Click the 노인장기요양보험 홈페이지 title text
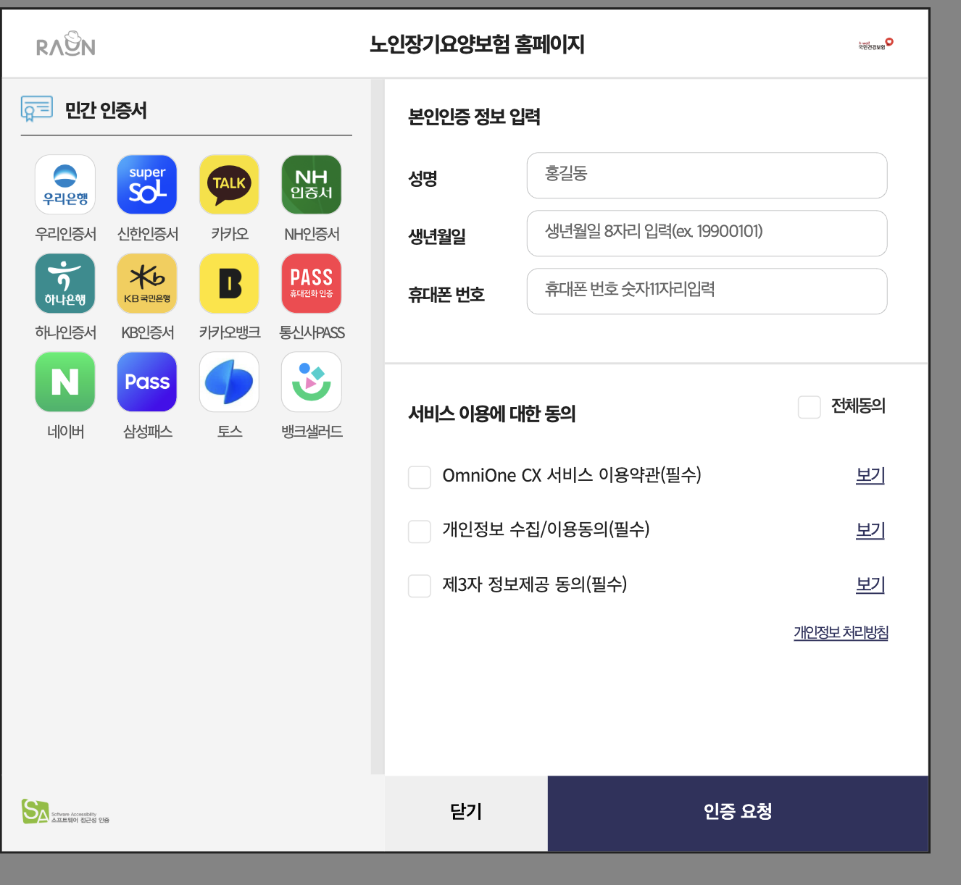 click(477, 44)
